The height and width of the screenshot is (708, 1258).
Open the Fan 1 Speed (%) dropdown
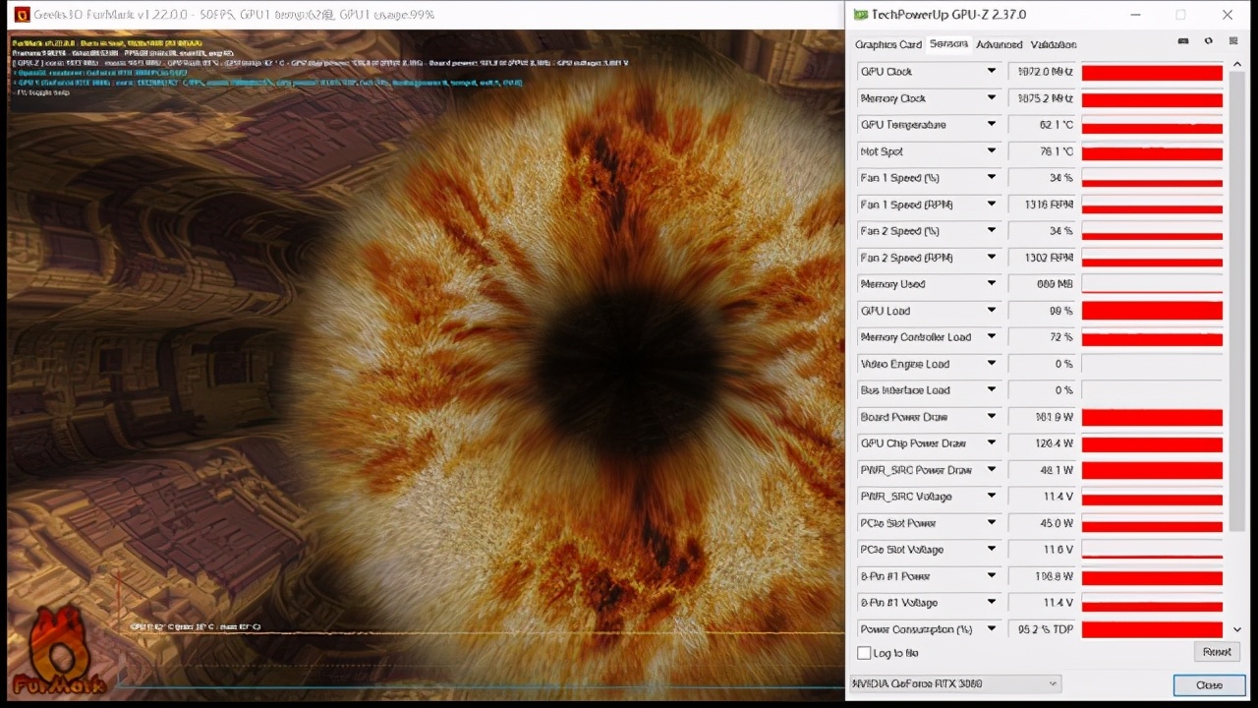click(992, 178)
